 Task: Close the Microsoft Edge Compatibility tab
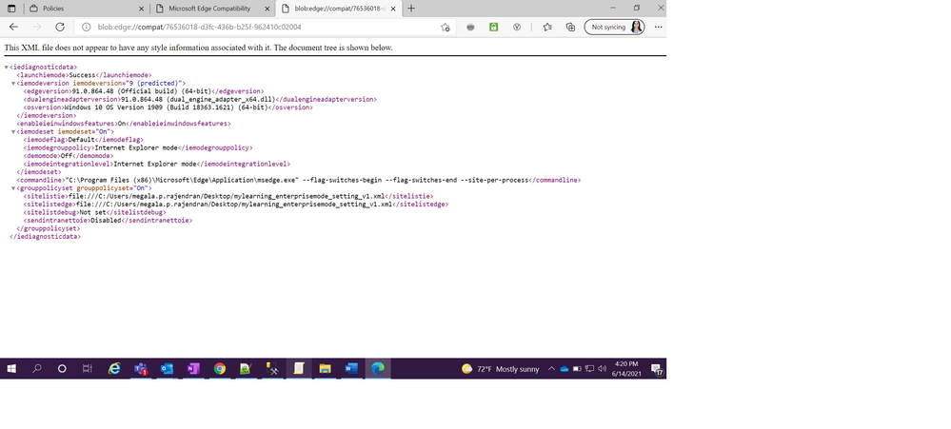[267, 10]
